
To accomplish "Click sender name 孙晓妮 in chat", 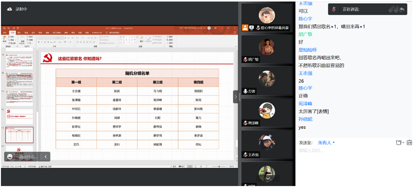I will [x=305, y=119].
